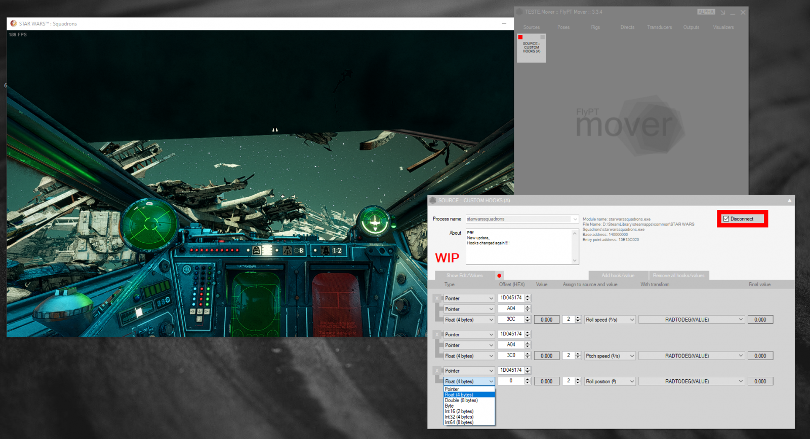The height and width of the screenshot is (439, 810).
Task: Select Int32 (4 bytes) in the open type list
Action: [459, 417]
